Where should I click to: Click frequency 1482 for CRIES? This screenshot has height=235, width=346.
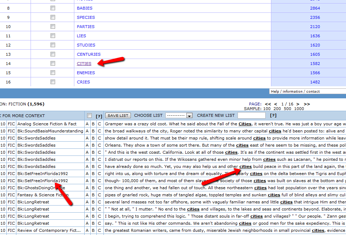click(x=315, y=82)
